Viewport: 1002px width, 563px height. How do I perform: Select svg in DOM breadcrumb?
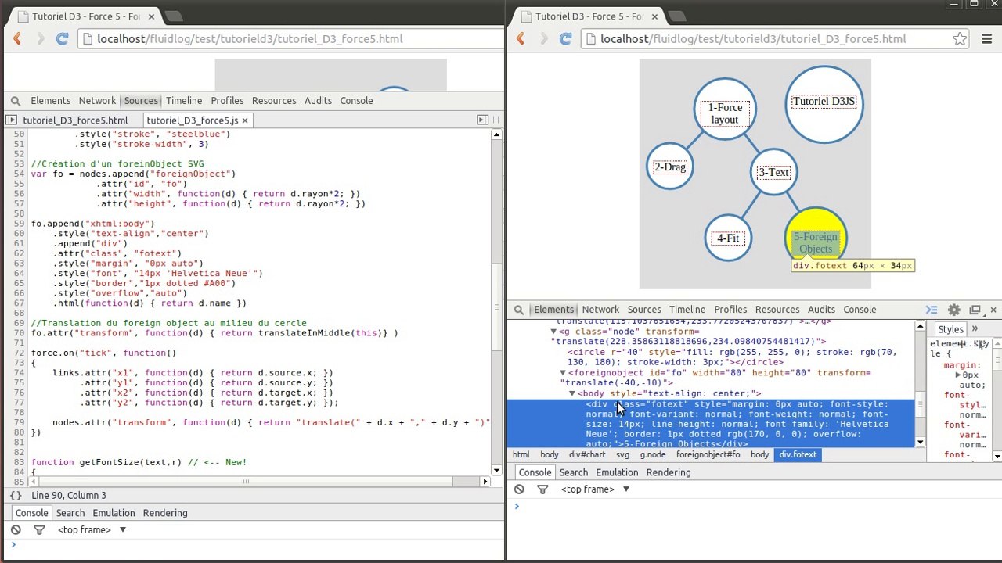(622, 454)
